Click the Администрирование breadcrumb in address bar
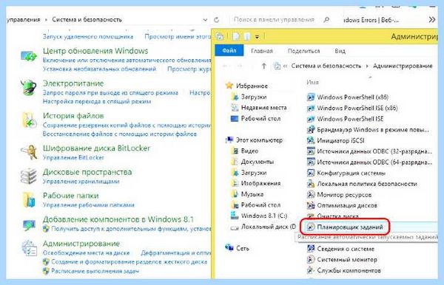 tap(403, 66)
